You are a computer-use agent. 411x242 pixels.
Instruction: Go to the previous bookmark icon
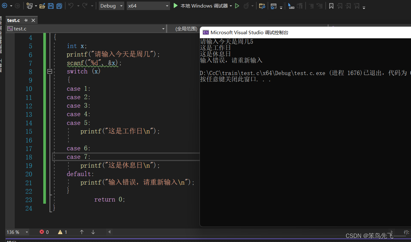[340, 6]
